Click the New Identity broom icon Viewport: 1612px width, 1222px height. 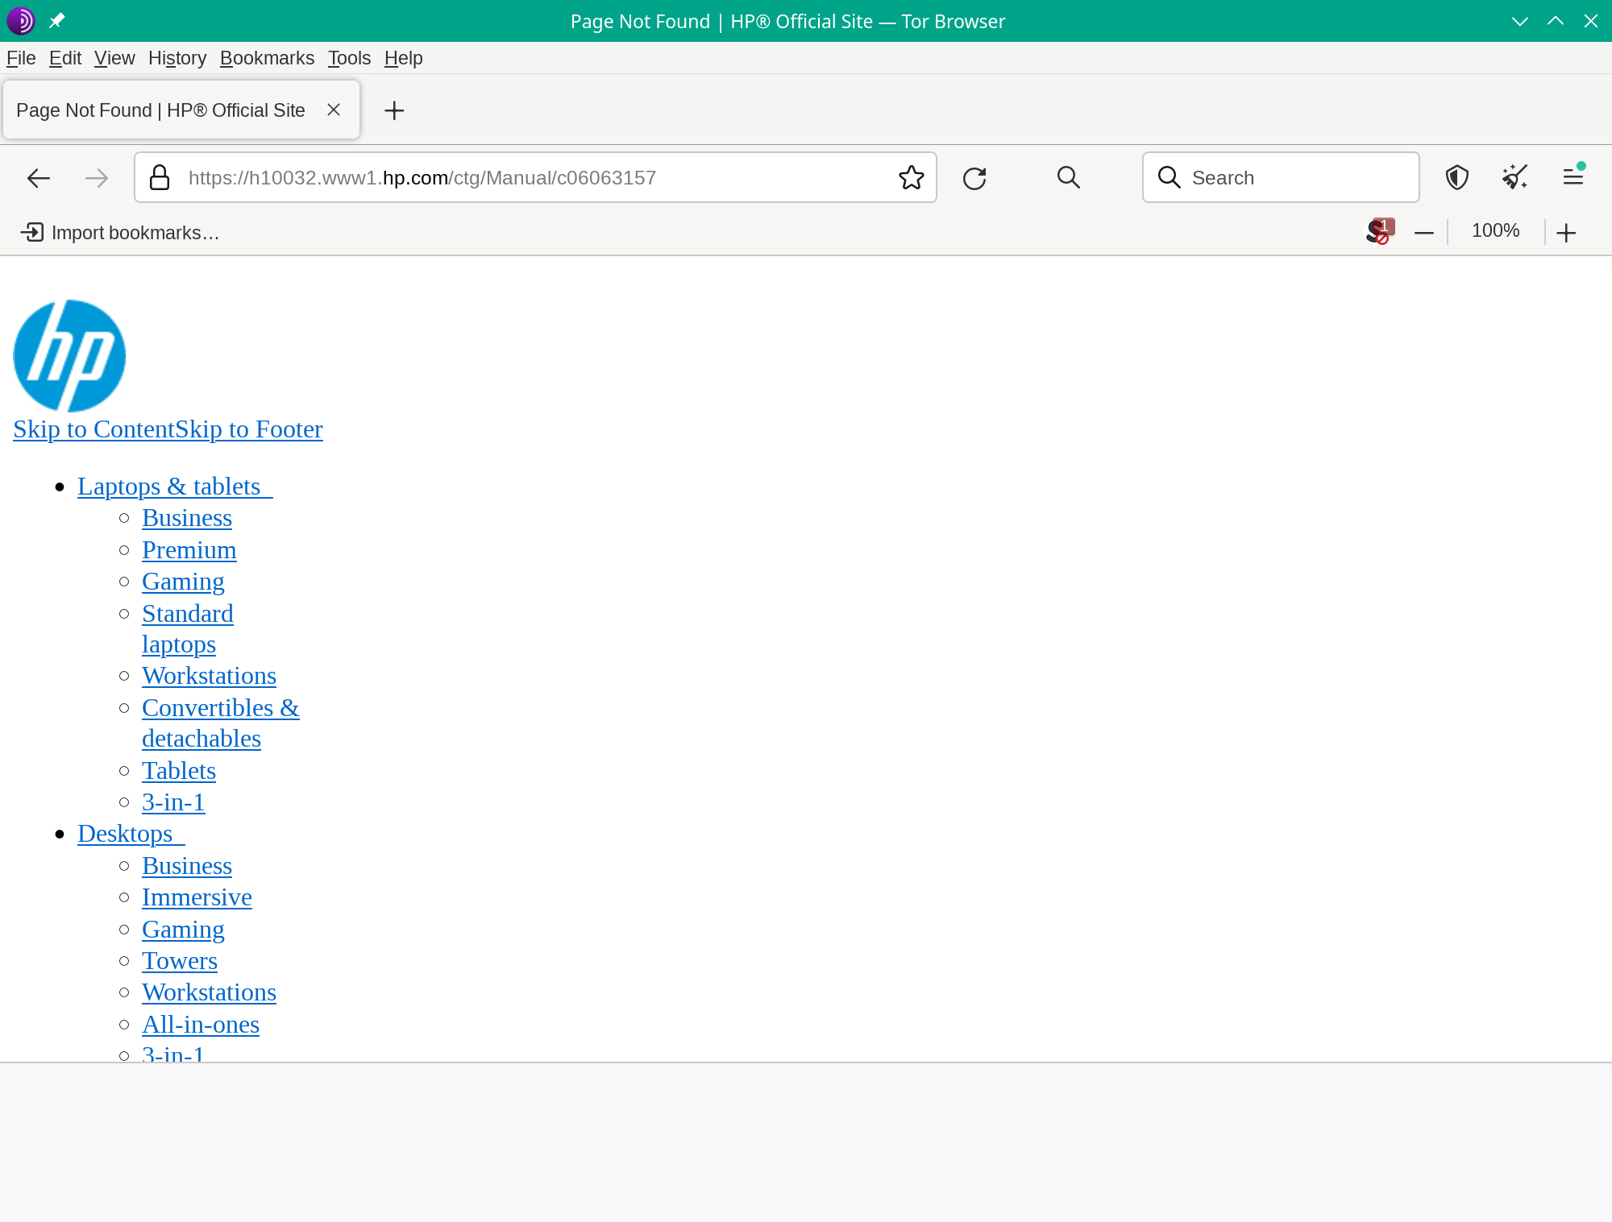tap(1514, 177)
